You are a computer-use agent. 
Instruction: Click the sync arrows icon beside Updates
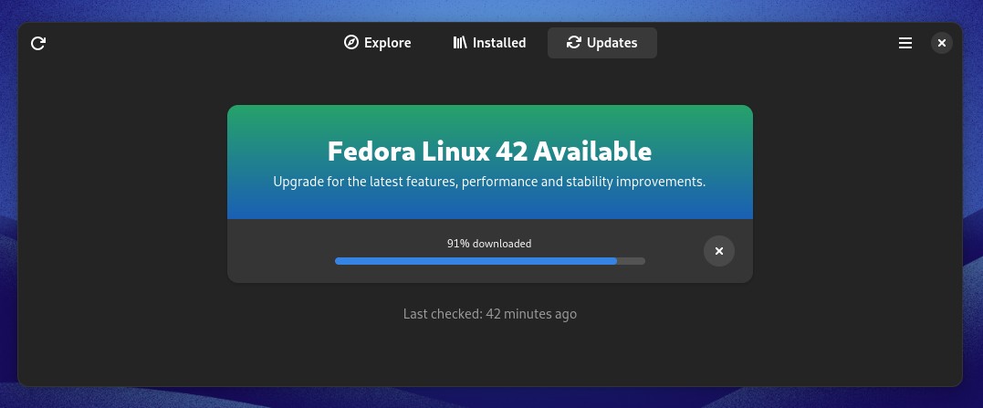pyautogui.click(x=573, y=43)
